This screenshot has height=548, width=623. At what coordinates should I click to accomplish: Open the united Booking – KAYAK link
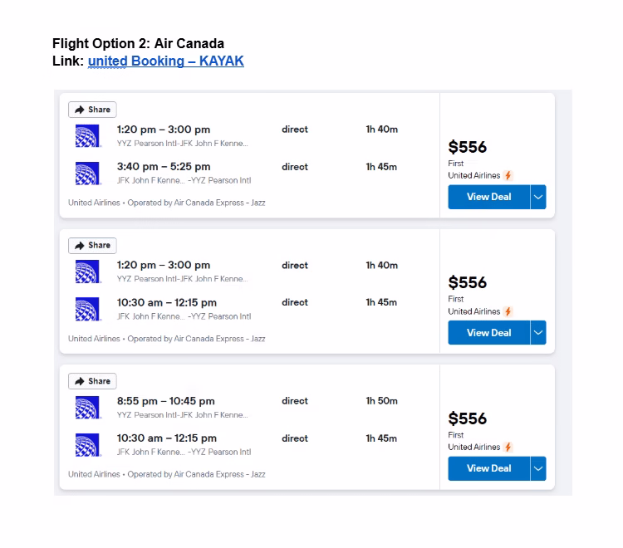[165, 61]
